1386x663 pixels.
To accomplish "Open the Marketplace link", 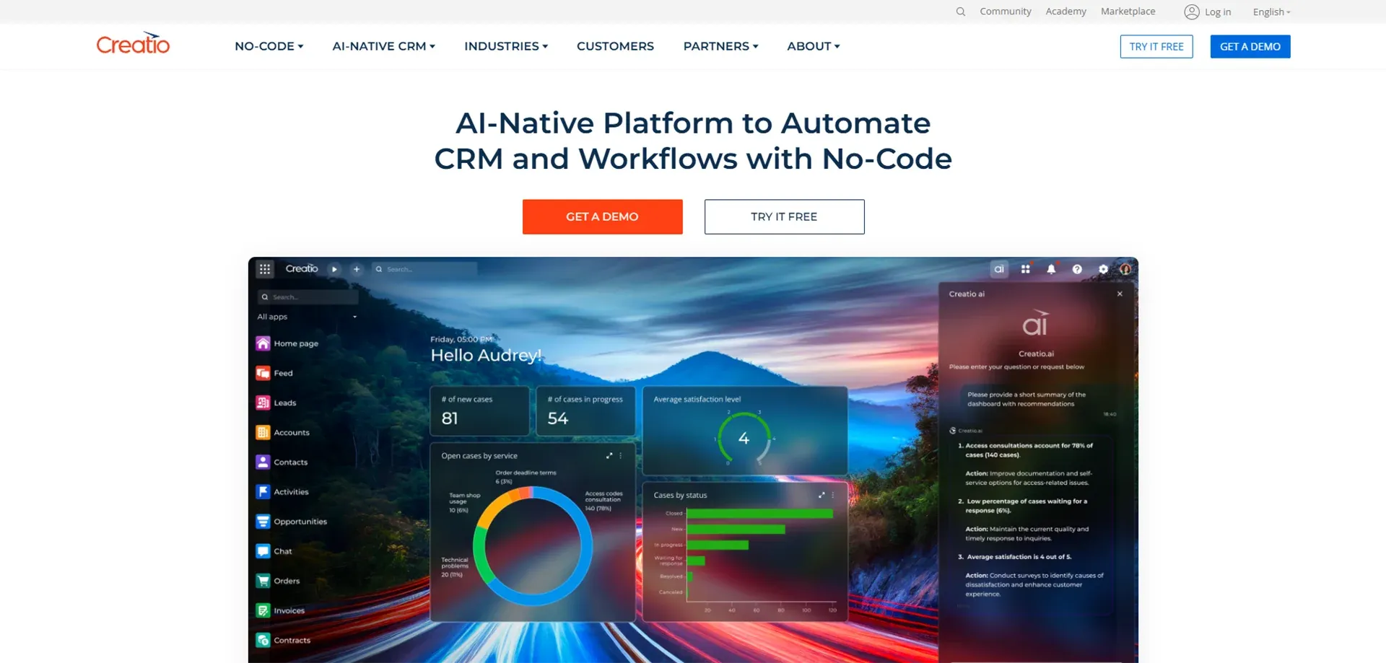I will click(x=1128, y=12).
